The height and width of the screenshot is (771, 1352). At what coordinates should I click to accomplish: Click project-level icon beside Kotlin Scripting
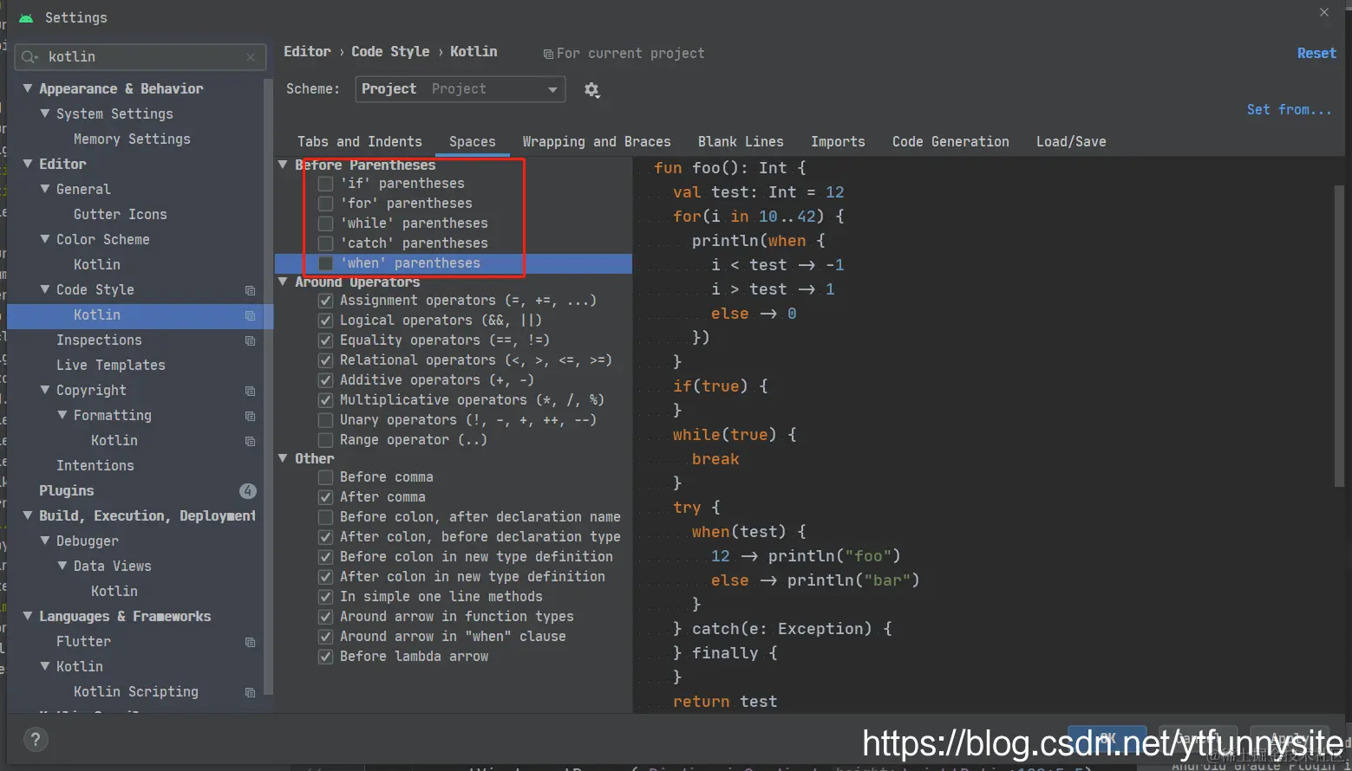250,692
